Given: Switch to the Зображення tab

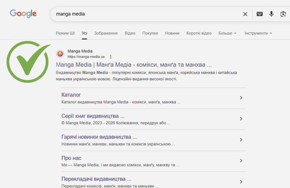Looking at the screenshot, I should [x=106, y=33].
